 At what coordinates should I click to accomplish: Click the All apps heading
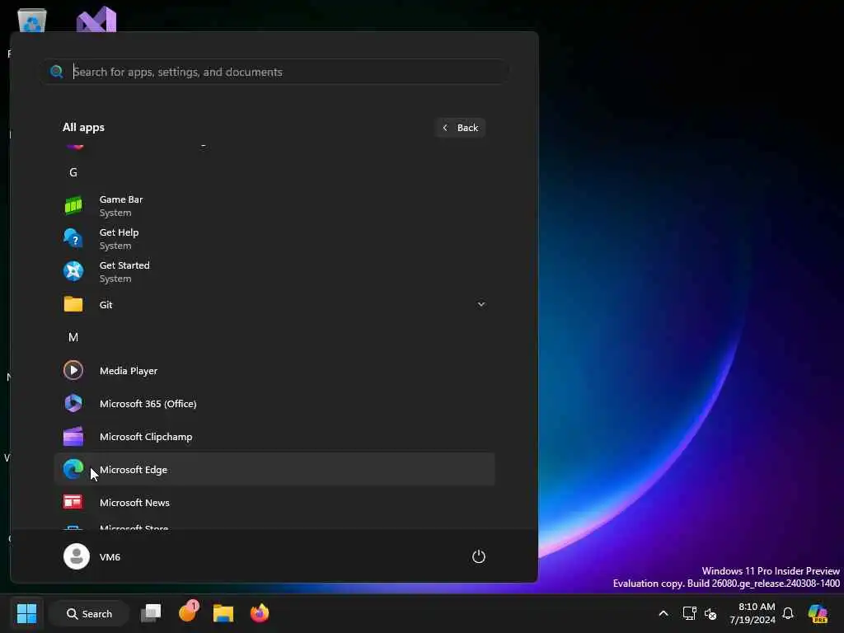tap(83, 128)
